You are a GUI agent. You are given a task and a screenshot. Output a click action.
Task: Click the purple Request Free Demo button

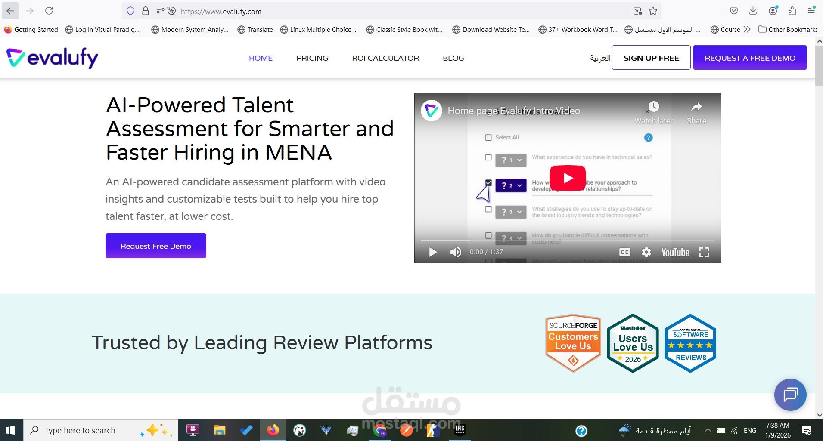156,246
